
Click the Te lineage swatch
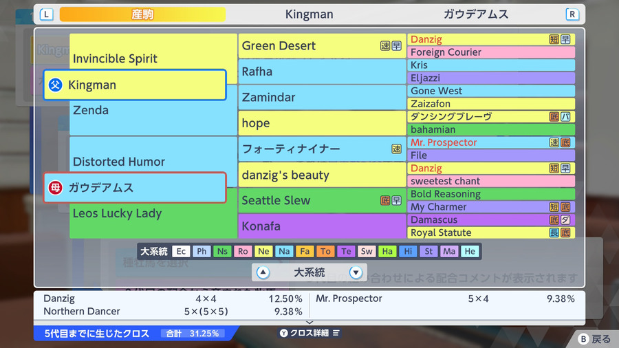click(346, 251)
